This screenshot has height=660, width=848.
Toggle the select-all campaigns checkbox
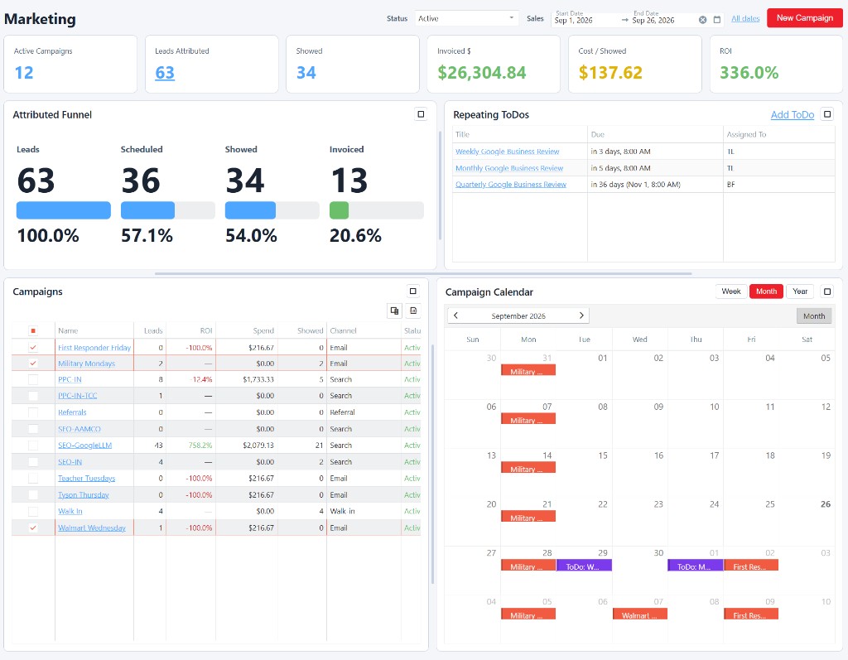click(33, 330)
